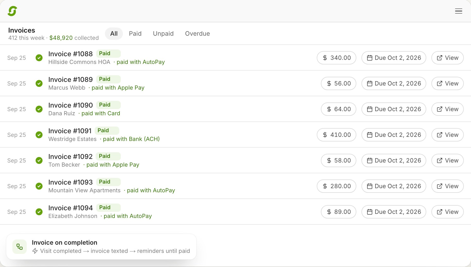Click the lightning bolt icon before Visit completed

pyautogui.click(x=35, y=251)
